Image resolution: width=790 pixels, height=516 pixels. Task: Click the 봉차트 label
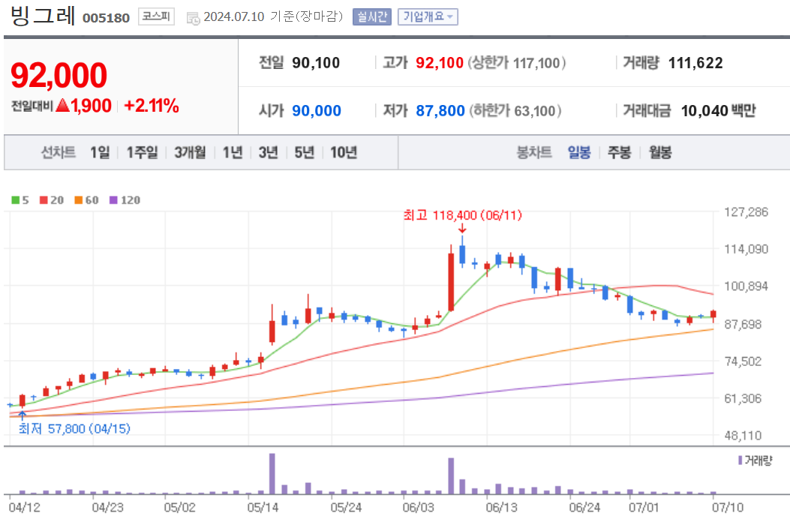click(x=534, y=152)
